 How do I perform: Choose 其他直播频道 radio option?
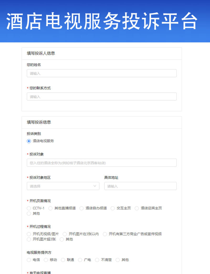(50, 208)
